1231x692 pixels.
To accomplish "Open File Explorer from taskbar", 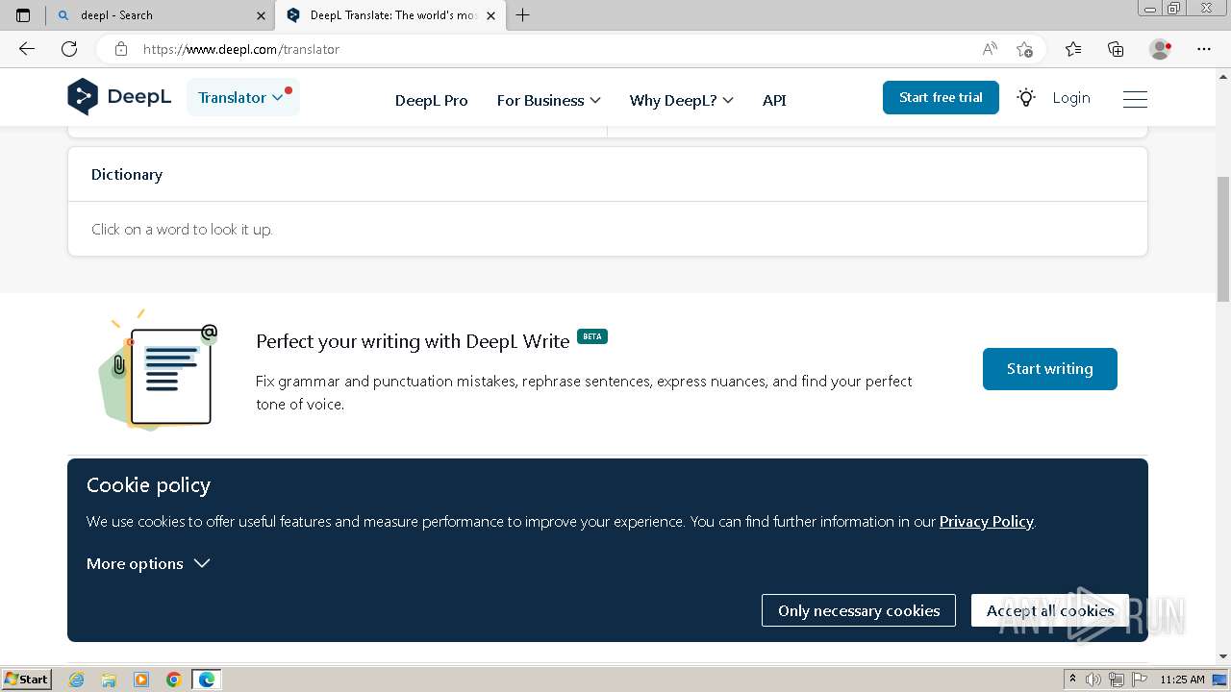I will click(109, 680).
